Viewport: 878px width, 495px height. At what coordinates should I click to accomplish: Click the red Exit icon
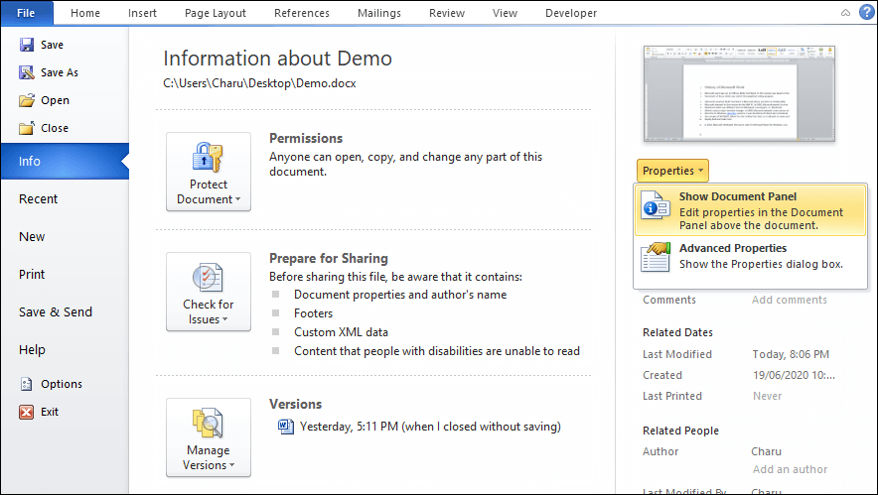tap(26, 412)
